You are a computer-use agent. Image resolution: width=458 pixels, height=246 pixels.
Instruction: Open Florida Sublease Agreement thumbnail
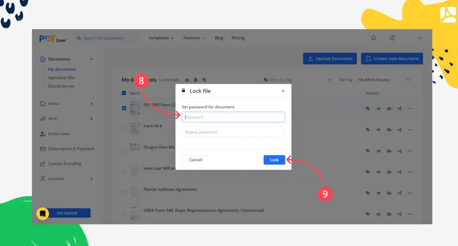tap(135, 193)
